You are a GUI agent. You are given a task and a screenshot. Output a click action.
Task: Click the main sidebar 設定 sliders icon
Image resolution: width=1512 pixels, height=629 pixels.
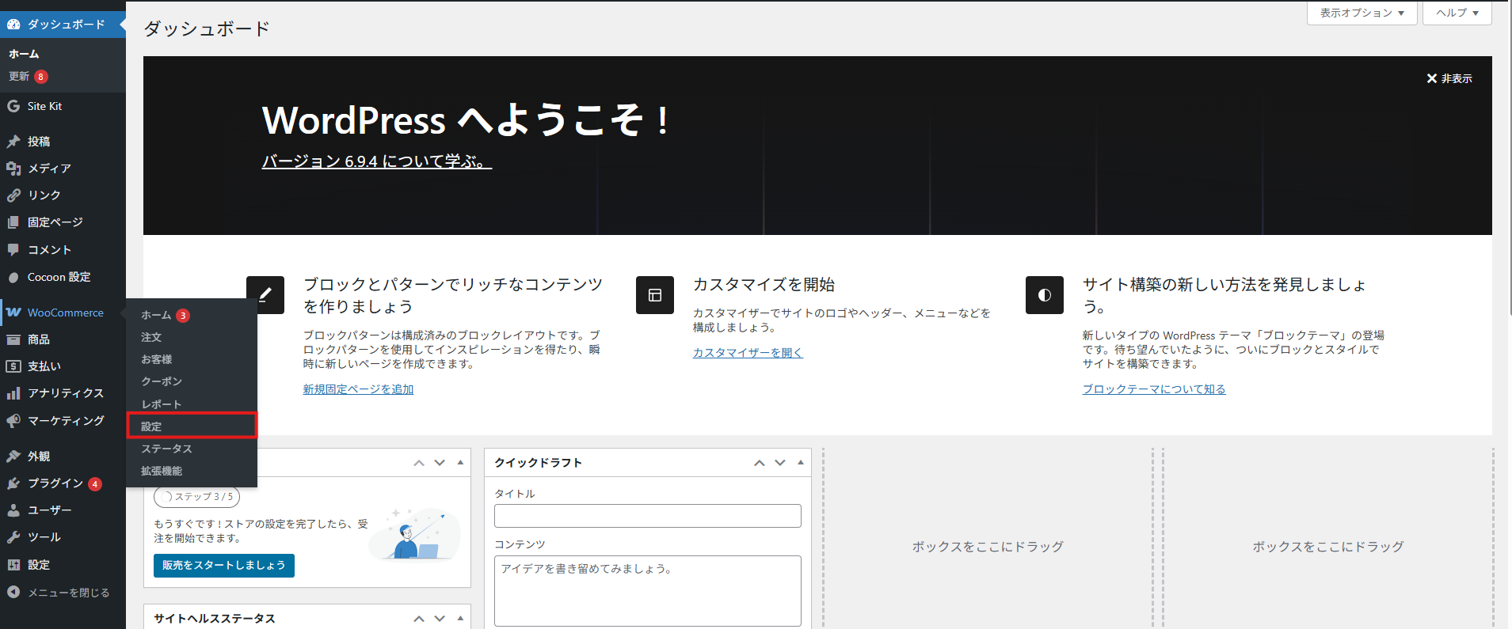tap(13, 565)
